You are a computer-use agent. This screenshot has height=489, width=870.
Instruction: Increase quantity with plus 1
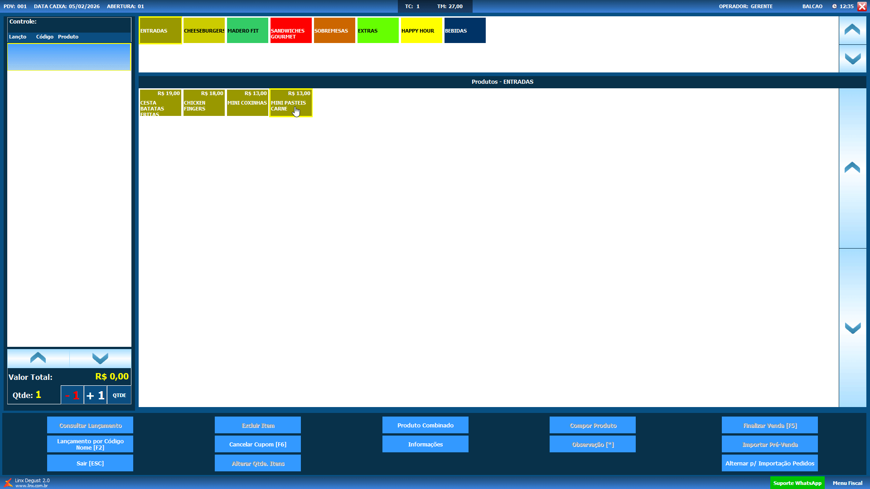pos(96,395)
